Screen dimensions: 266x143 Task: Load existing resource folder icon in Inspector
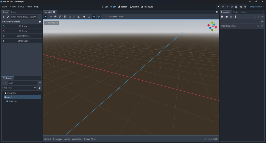[227, 17]
